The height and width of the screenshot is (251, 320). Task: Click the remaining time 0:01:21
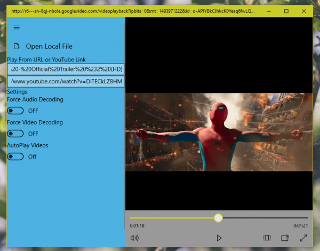pyautogui.click(x=300, y=226)
